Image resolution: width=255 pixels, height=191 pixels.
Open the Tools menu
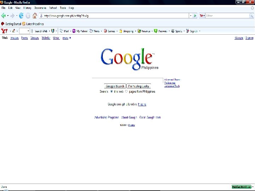[63, 8]
